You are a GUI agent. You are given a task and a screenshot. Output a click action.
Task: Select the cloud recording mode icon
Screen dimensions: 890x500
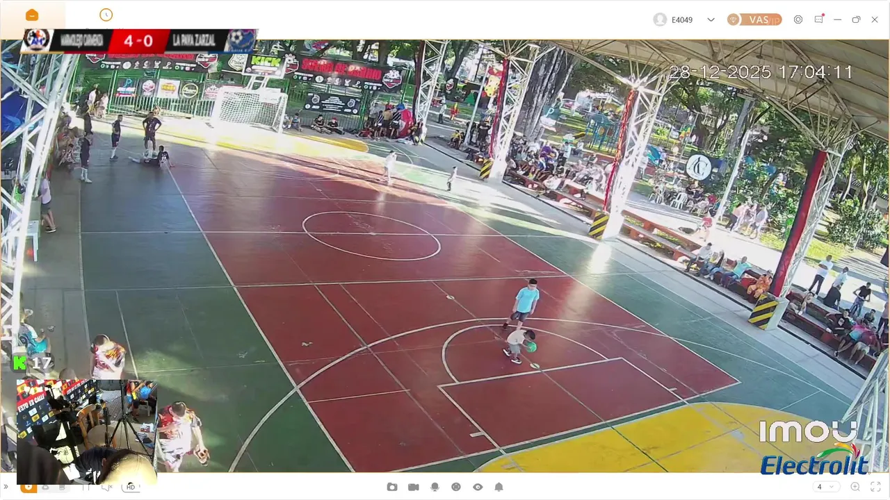coord(45,487)
